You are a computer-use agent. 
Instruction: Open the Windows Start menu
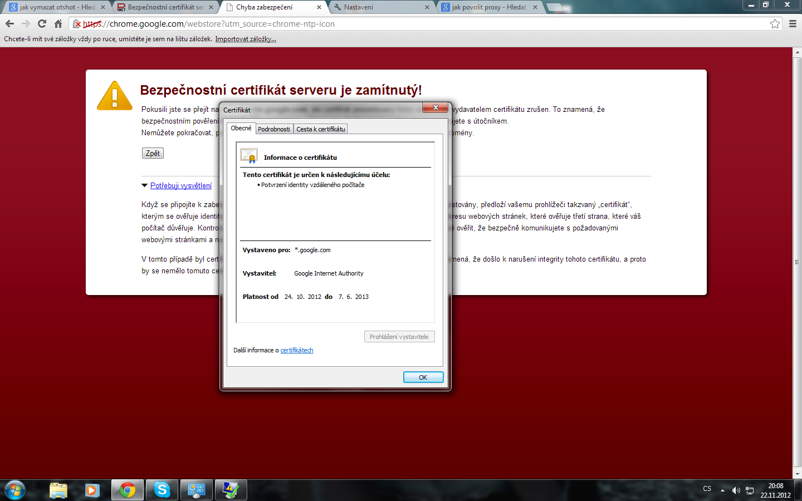coord(14,490)
